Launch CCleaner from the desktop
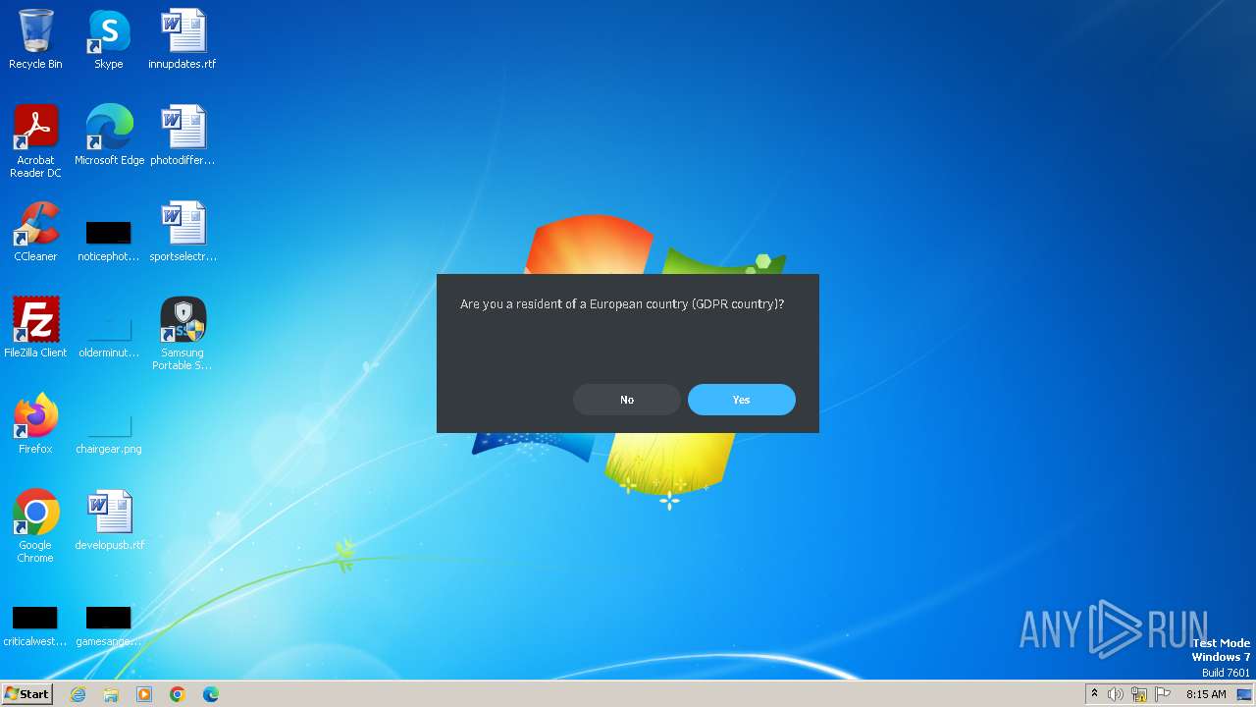Image resolution: width=1256 pixels, height=707 pixels. [x=35, y=232]
